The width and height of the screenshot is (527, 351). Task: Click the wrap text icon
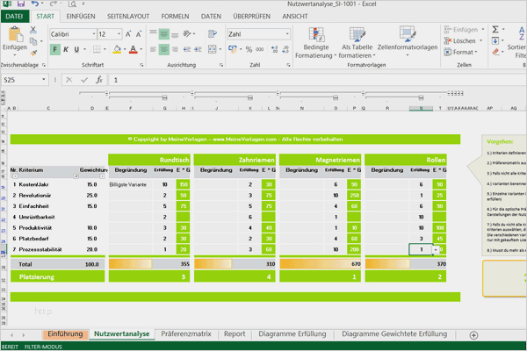pos(213,34)
